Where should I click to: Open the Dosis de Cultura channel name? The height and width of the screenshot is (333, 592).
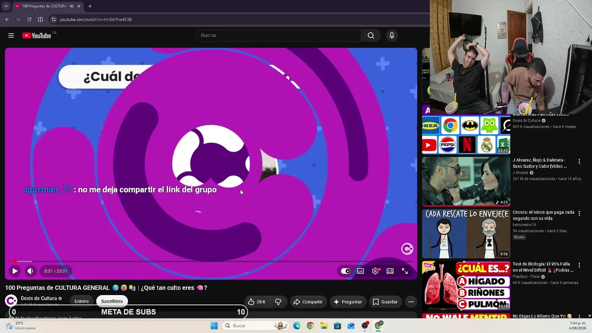39,298
